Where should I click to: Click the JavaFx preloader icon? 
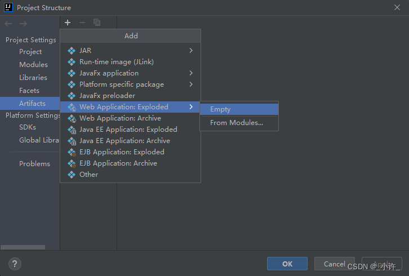72,96
